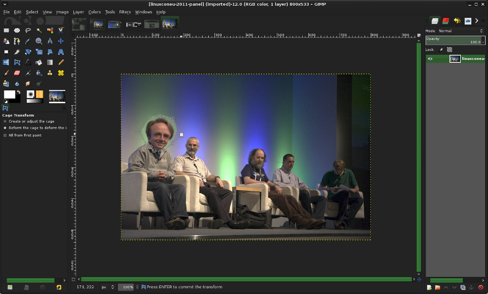Open the layer Mode dropdown
488x294 pixels.
(x=460, y=31)
